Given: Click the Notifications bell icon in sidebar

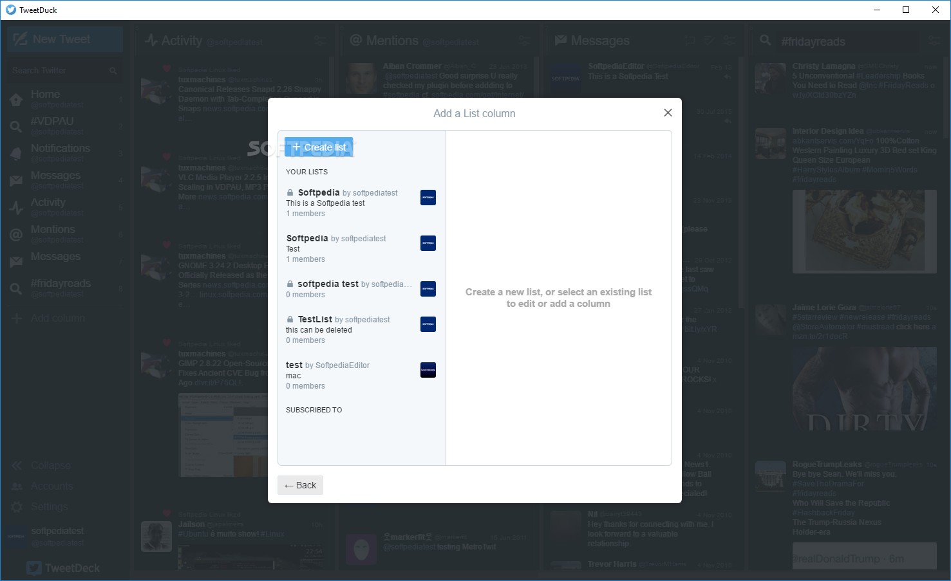Looking at the screenshot, I should click(16, 154).
